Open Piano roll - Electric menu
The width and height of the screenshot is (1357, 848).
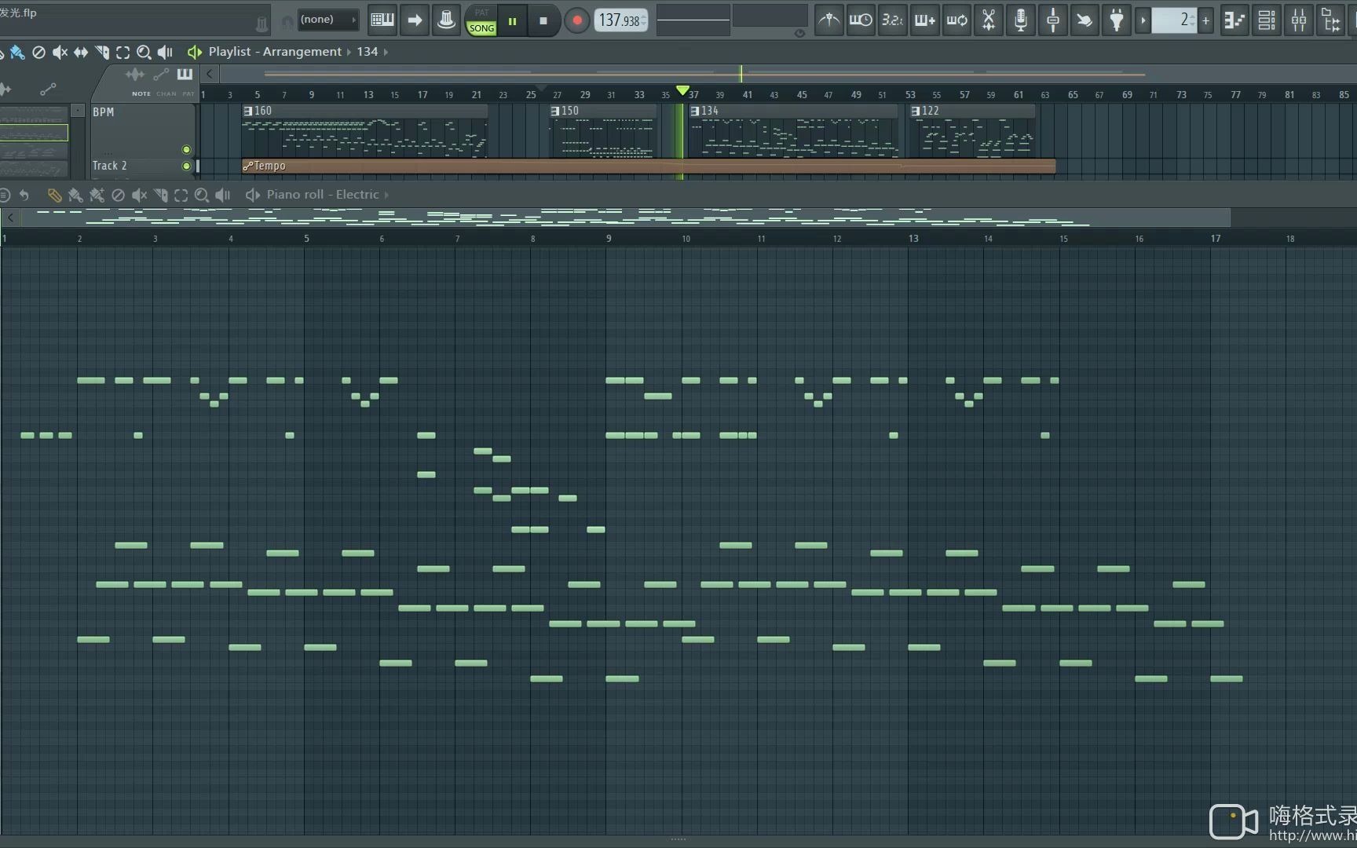click(x=323, y=195)
